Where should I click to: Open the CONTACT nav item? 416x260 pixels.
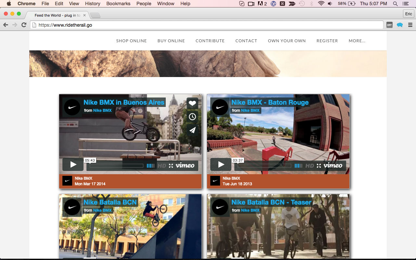pos(246,41)
